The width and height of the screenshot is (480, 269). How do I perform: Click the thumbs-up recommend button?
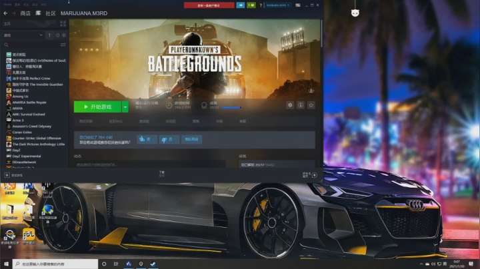coord(147,139)
